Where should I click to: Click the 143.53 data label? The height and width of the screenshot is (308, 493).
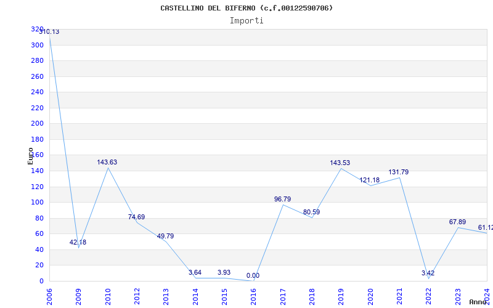click(x=340, y=163)
